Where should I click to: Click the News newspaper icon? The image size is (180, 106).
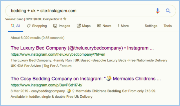coord(99,26)
